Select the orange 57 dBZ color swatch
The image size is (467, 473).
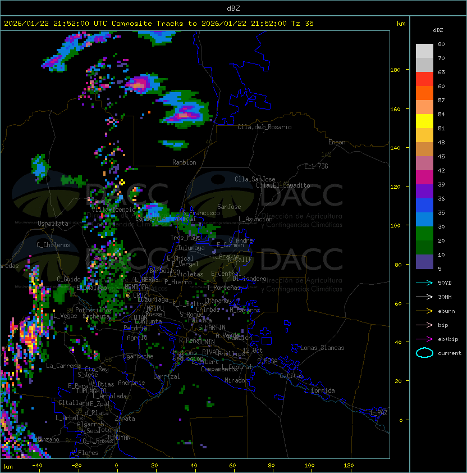tap(424, 93)
